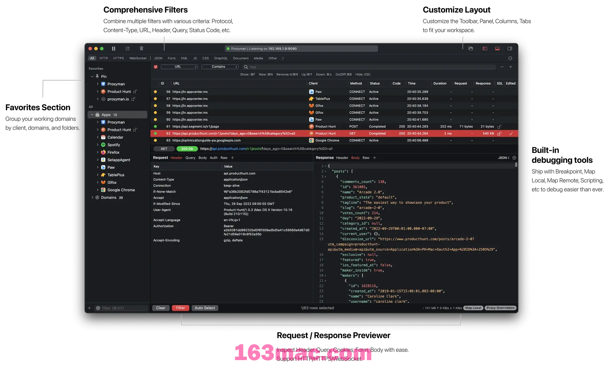Switch to Request Query tab

point(190,158)
